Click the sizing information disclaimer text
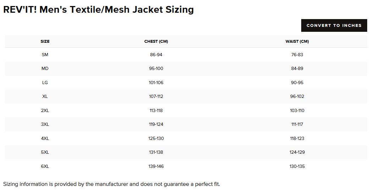Viewport: 375px width, 194px height. (111, 184)
